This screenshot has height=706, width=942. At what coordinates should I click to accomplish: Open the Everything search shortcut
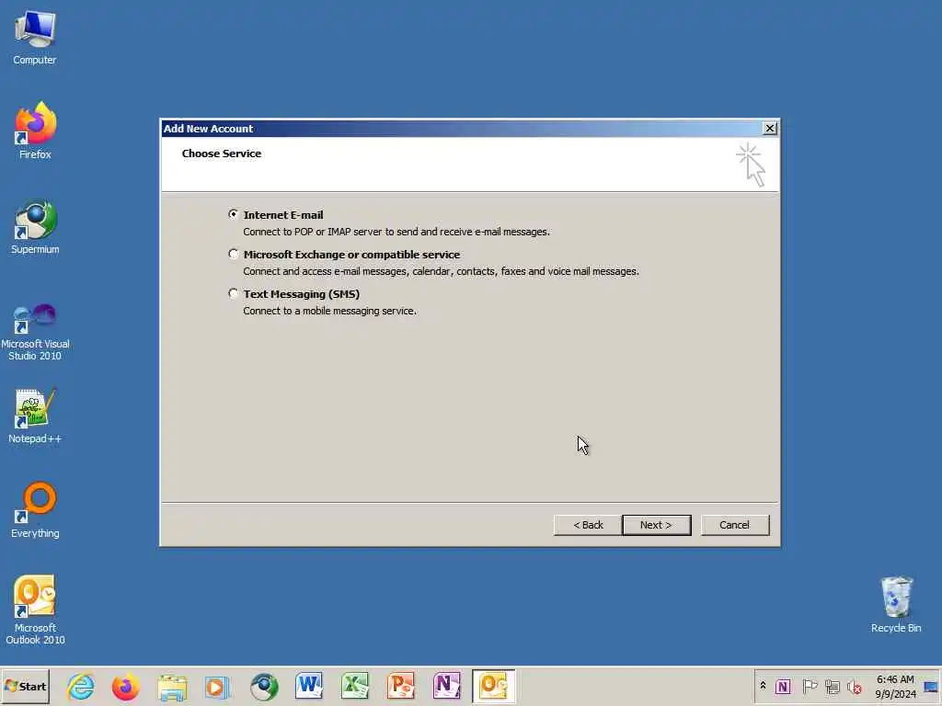pos(35,510)
